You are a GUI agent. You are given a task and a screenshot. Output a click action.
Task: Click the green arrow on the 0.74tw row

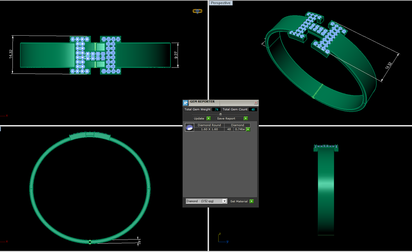248,129
